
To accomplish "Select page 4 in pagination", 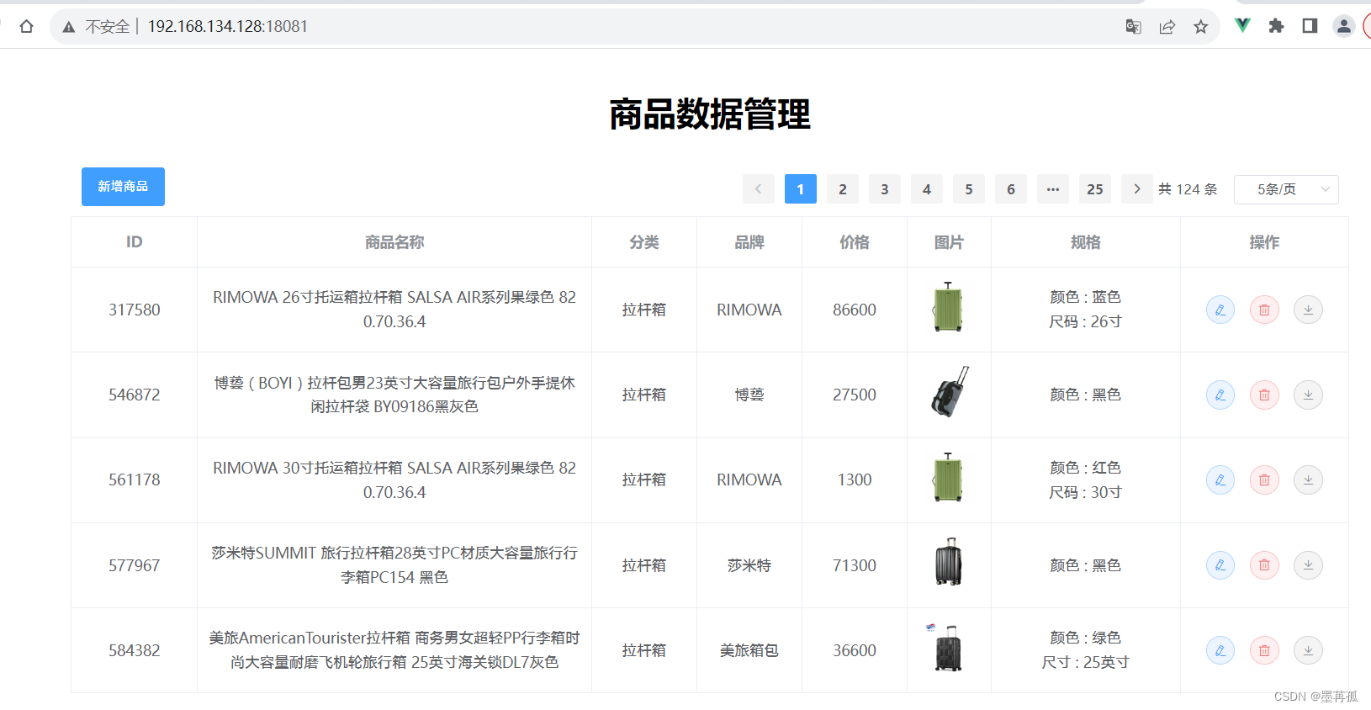I will pyautogui.click(x=926, y=189).
